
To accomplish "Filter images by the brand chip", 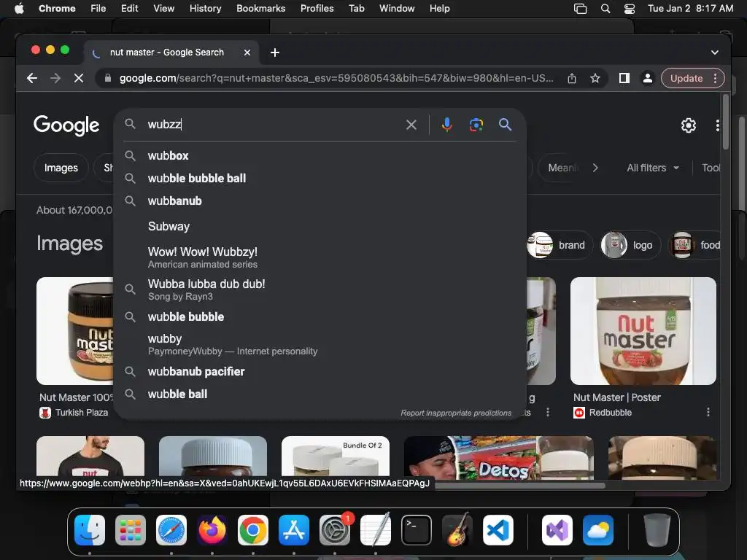I will click(560, 245).
